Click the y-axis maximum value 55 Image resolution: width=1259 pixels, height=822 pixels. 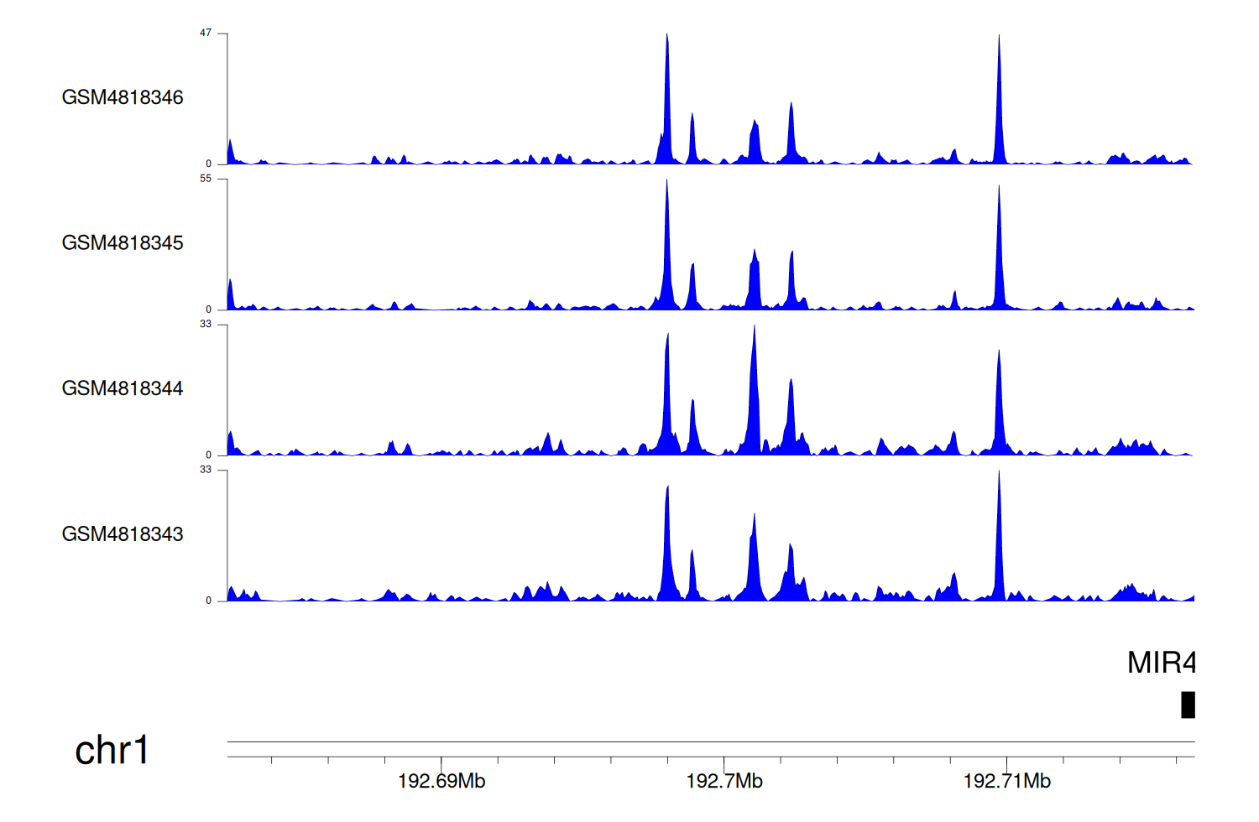[206, 179]
